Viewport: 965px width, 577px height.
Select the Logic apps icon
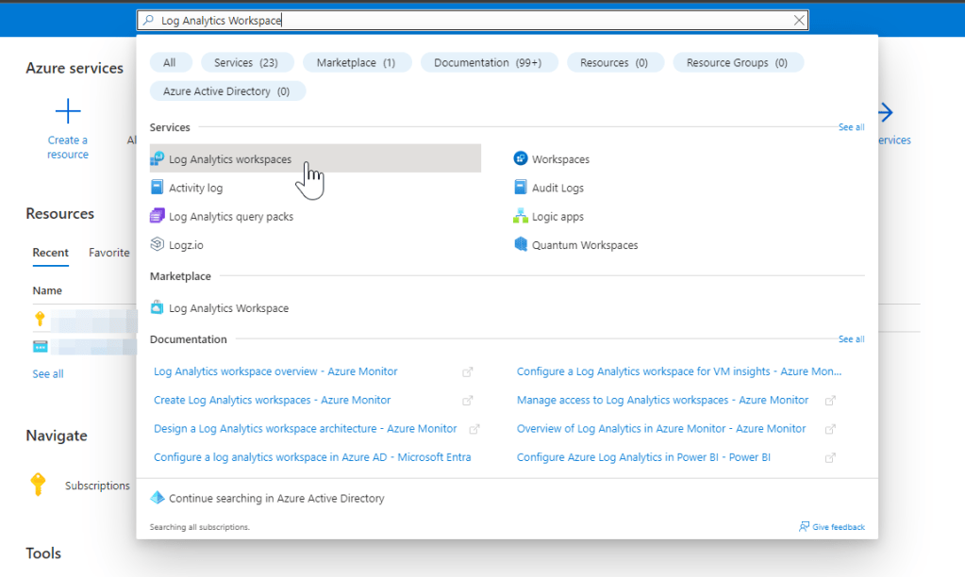[x=521, y=216]
